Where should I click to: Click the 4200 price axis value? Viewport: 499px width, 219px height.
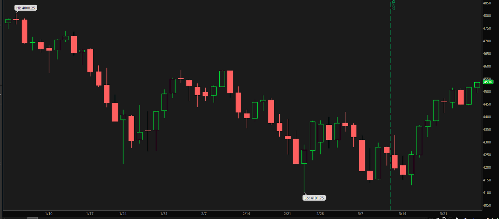(x=487, y=167)
